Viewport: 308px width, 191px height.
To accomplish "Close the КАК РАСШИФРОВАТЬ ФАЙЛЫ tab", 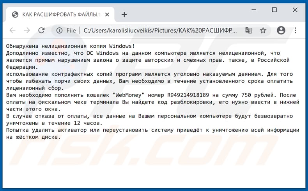I will (x=107, y=14).
